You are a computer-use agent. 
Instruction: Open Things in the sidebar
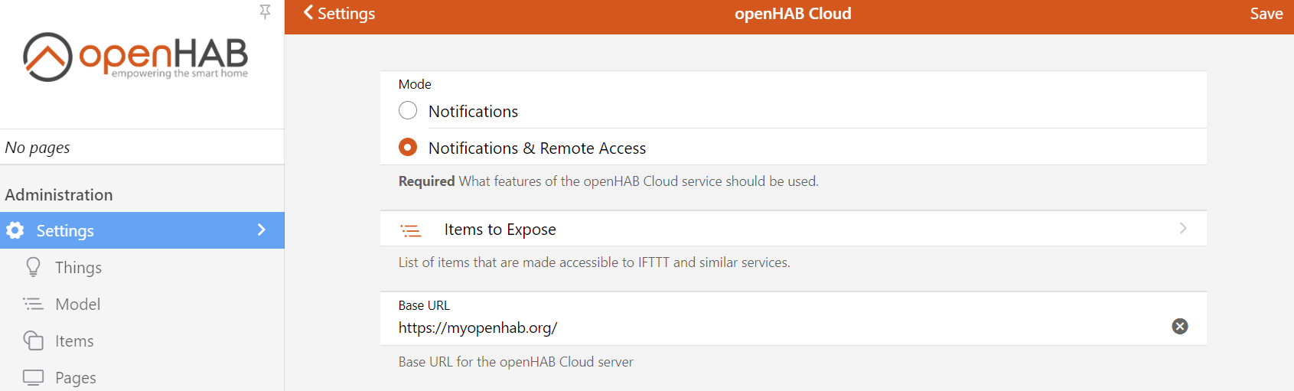click(x=78, y=268)
